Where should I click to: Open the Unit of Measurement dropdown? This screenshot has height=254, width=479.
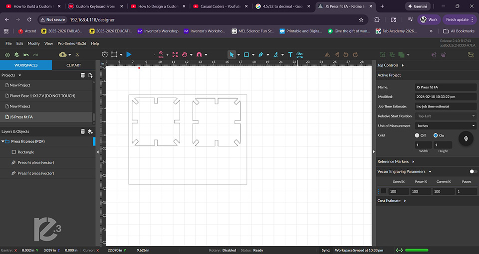(x=446, y=126)
